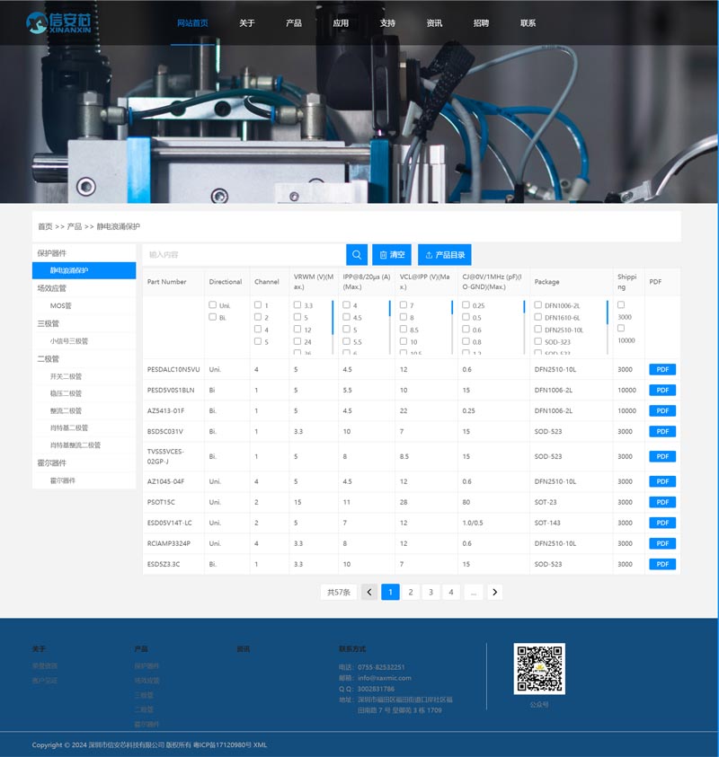Scan the QR code image in footer

pos(539,669)
